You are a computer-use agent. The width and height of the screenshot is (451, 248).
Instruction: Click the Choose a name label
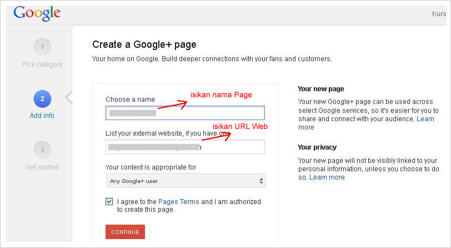[x=130, y=100]
